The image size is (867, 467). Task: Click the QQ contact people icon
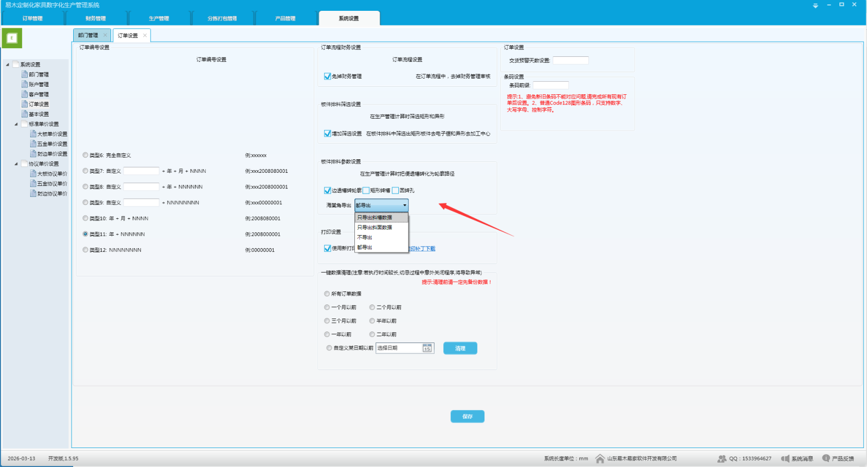[722, 459]
